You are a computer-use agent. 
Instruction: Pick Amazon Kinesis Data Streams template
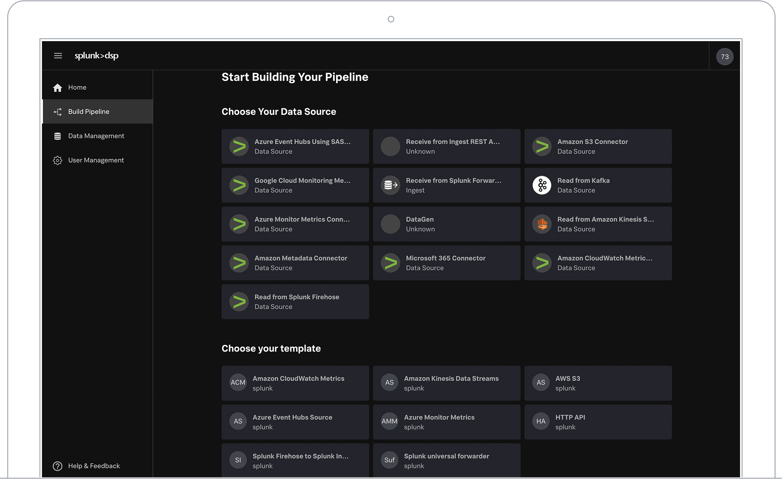click(x=447, y=383)
